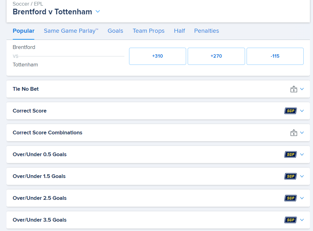Click the Over/Under 0.5 Goals heading
The image size is (313, 231).
[40, 154]
